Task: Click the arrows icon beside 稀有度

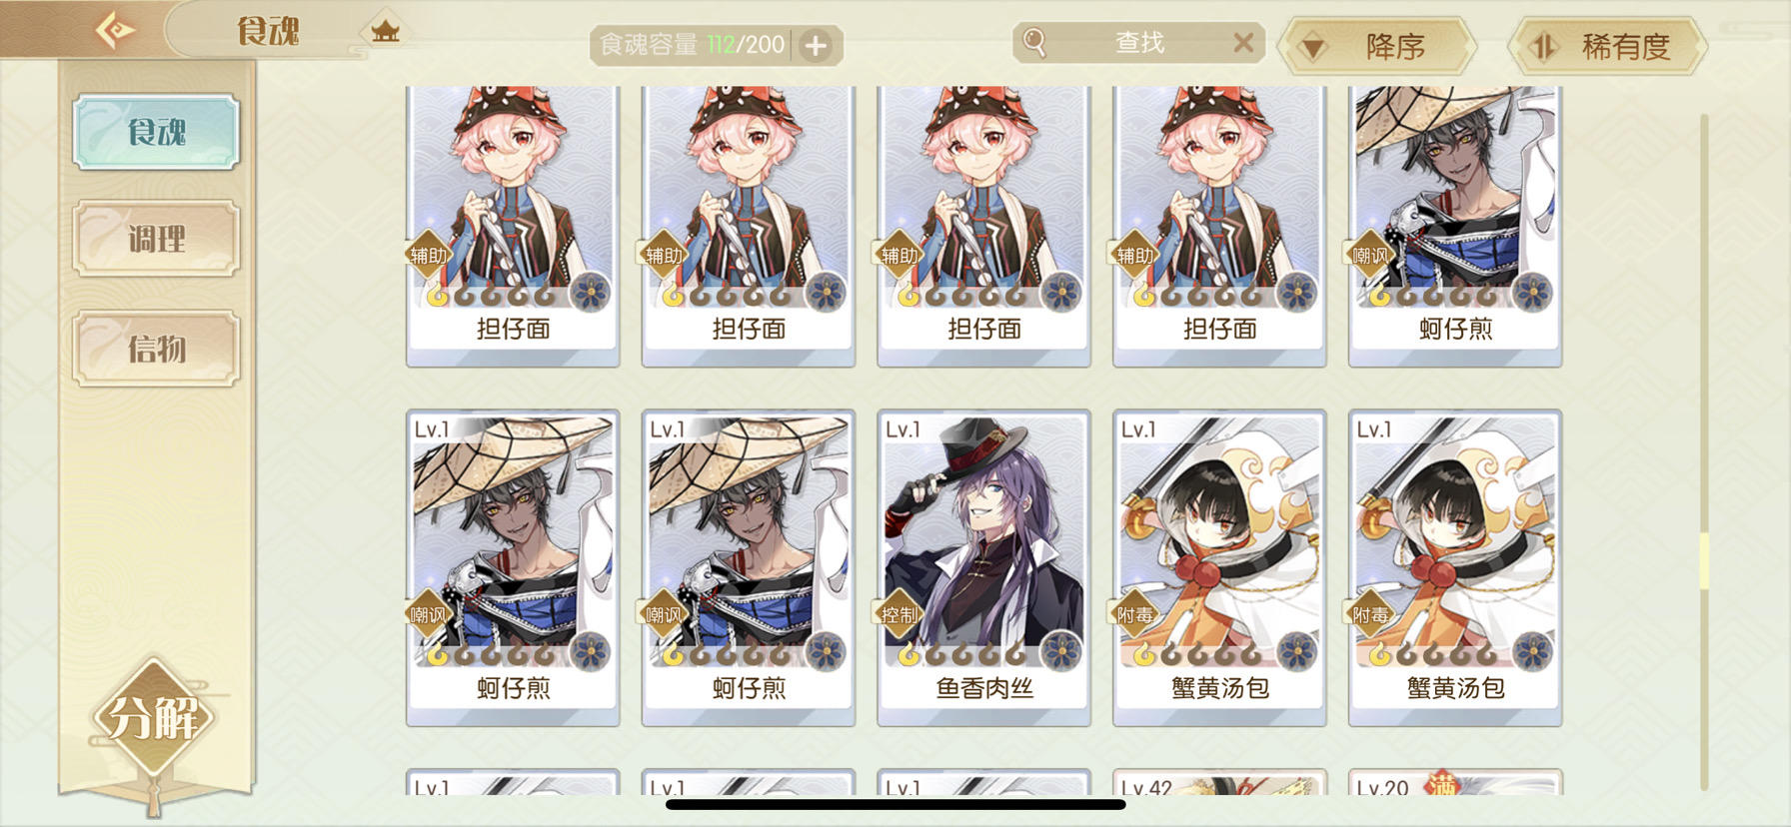Action: pyautogui.click(x=1544, y=47)
